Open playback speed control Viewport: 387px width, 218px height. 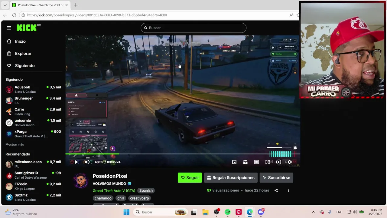tap(278, 162)
